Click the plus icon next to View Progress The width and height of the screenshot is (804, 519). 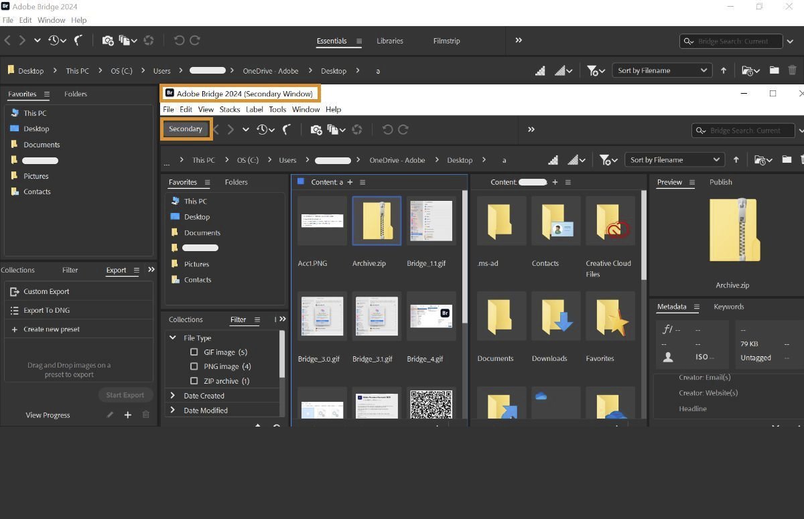pos(128,415)
